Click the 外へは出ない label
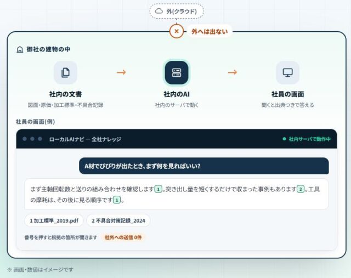The height and width of the screenshot is (278, 351). coord(210,32)
